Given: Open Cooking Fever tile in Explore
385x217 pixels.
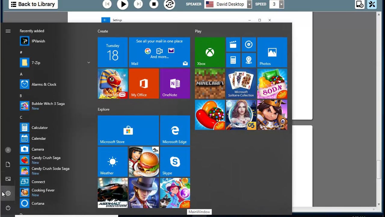Looking at the screenshot, I should click(x=144, y=162).
